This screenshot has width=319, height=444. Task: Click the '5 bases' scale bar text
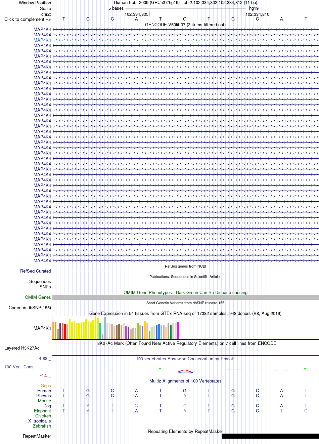(116, 8)
